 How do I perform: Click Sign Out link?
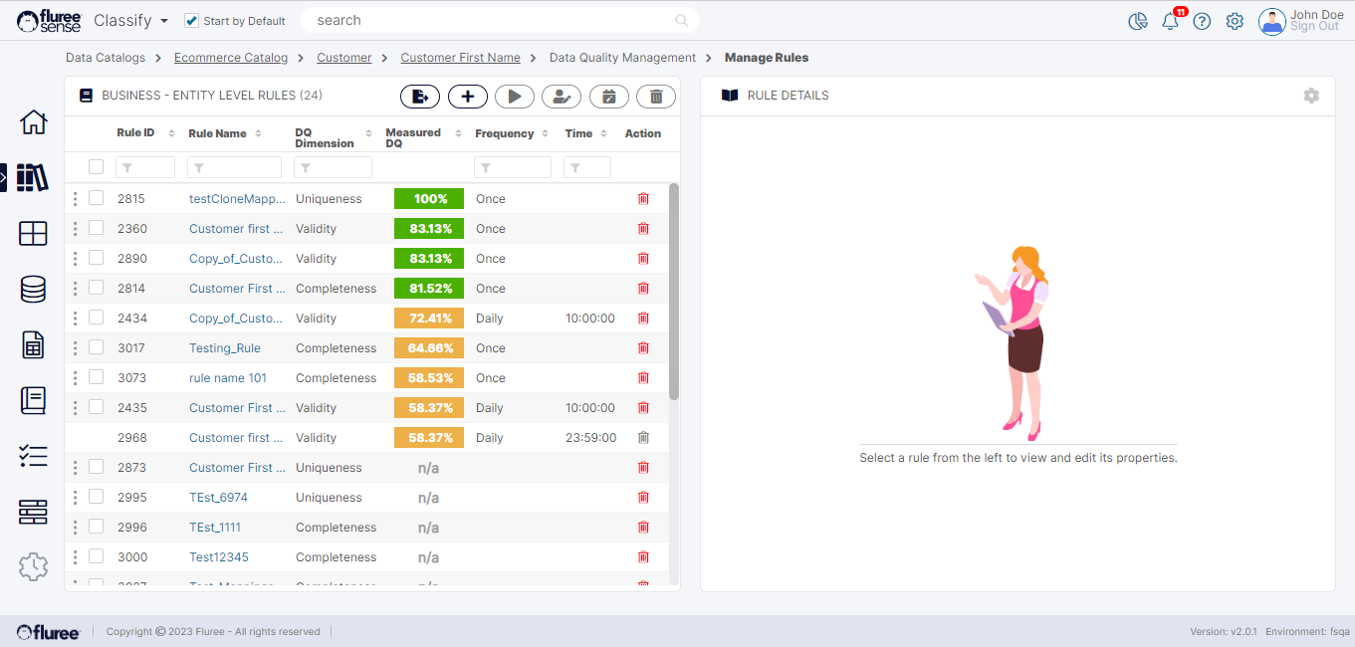[1314, 27]
